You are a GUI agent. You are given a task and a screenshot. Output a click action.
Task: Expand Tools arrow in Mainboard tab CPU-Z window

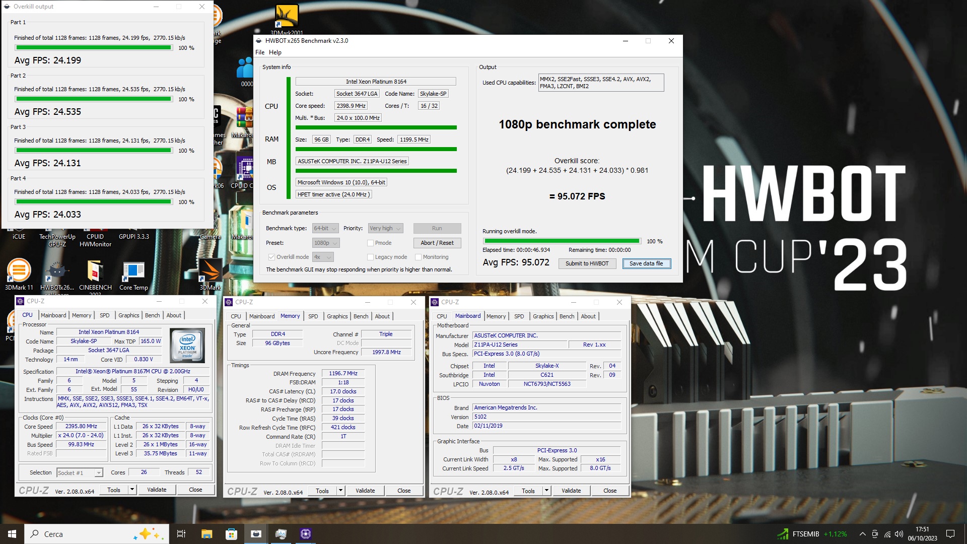[546, 491]
